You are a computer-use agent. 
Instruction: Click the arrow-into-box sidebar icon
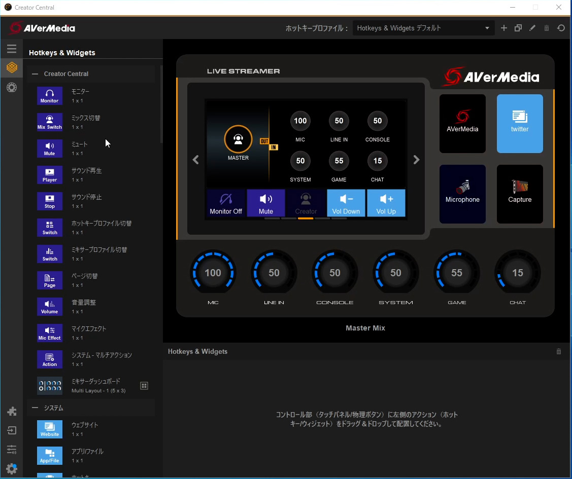click(12, 430)
